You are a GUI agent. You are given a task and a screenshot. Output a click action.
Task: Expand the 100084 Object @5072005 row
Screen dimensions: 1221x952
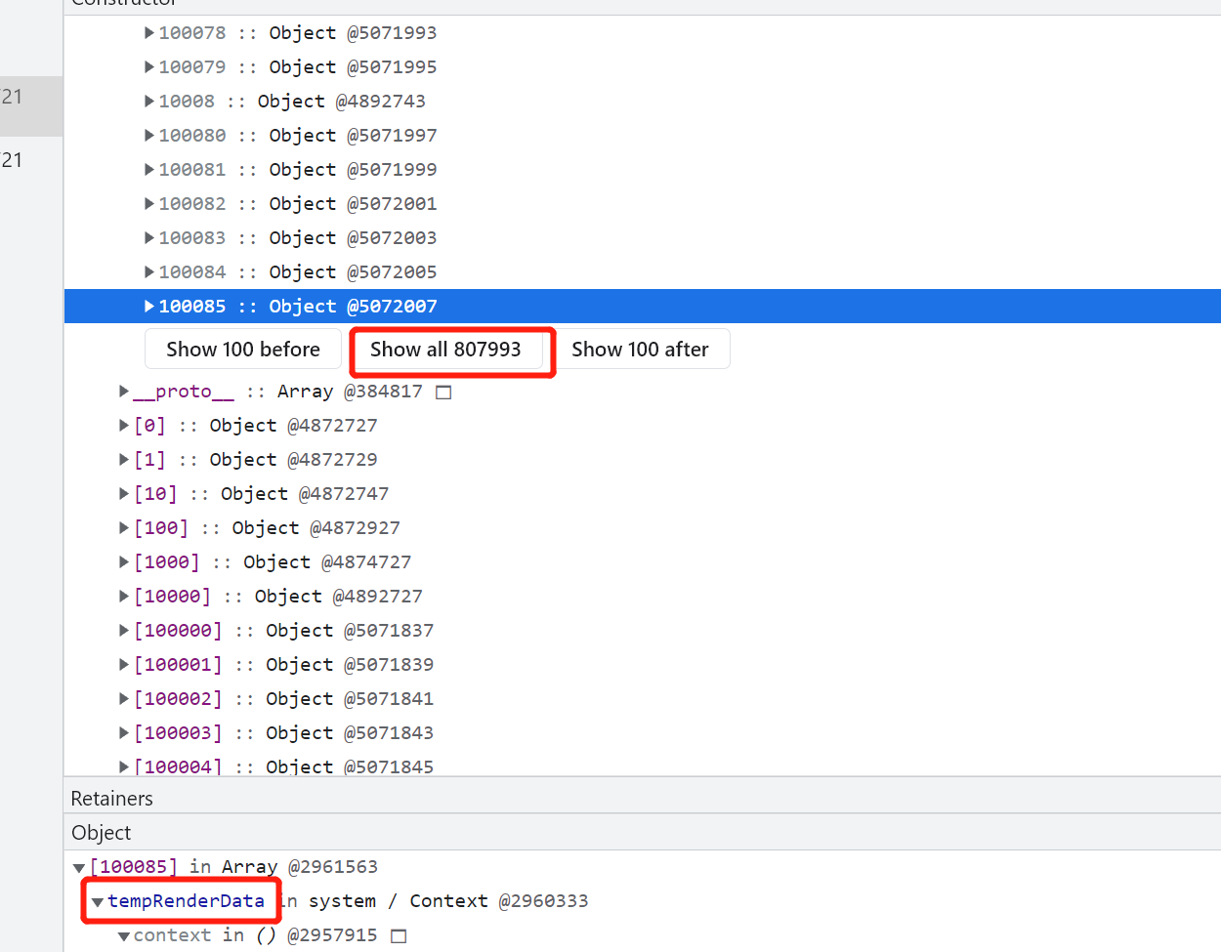149,272
